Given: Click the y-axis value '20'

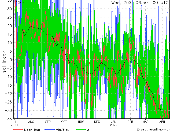Looking at the screenshot, I should (x=10, y=26).
